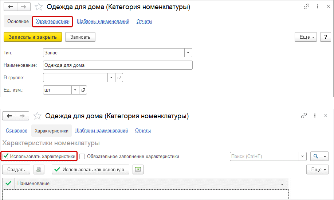
Task: Click the Записать button
Action: tap(80, 37)
